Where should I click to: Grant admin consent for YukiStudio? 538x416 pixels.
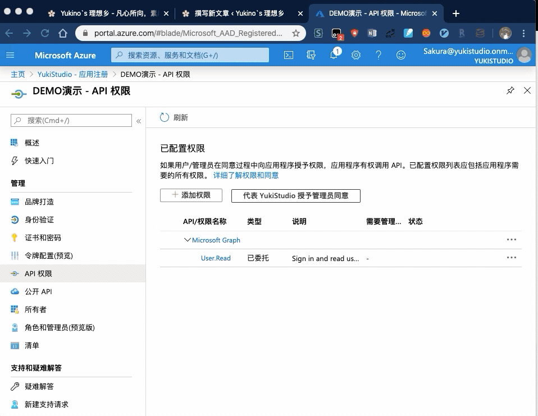[296, 196]
